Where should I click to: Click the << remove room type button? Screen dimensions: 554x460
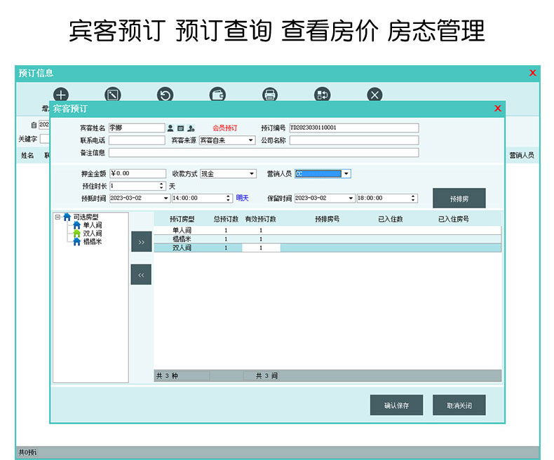click(x=141, y=275)
